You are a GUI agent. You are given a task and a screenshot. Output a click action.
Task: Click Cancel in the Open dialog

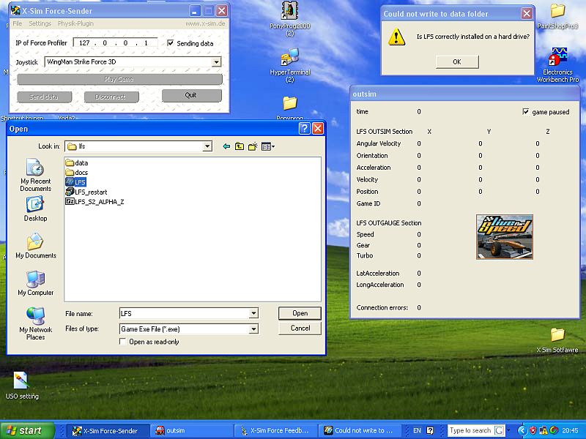pyautogui.click(x=300, y=328)
